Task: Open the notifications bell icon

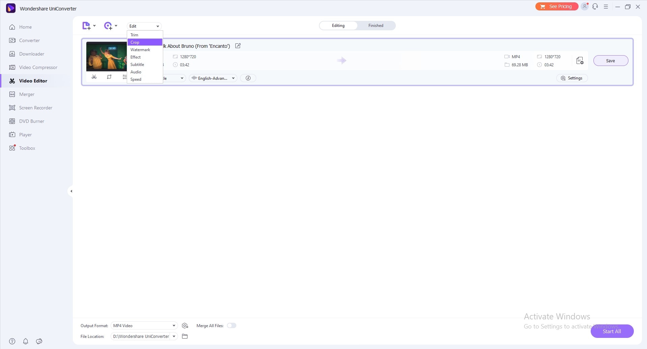Action: pos(26,341)
